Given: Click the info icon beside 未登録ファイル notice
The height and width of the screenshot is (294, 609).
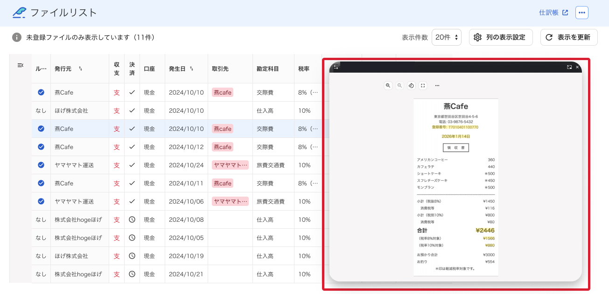Looking at the screenshot, I should [17, 37].
